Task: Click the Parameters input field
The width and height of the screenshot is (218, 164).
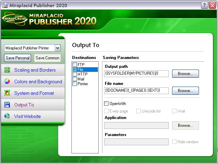Action: (x=136, y=142)
